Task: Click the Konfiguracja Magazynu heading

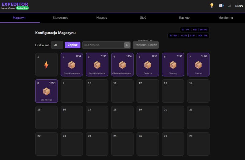Action: coord(55,33)
